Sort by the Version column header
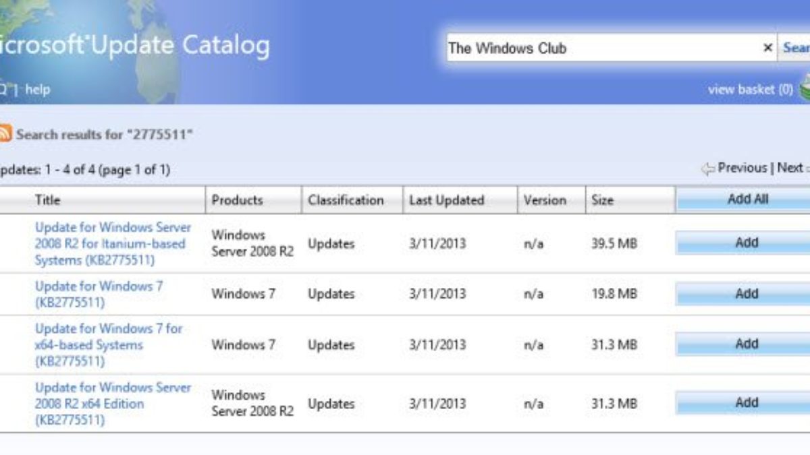This screenshot has height=455, width=810. 544,200
